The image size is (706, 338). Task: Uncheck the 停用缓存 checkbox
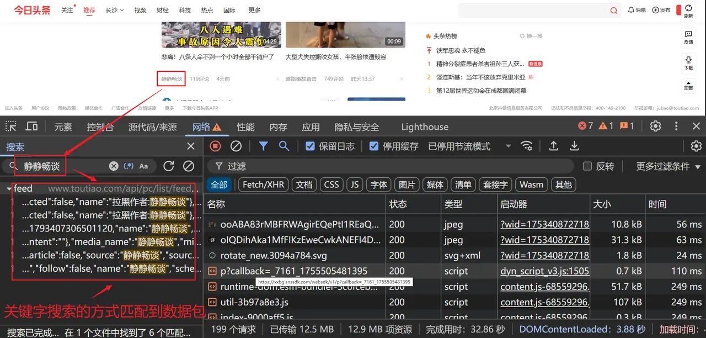coord(374,146)
